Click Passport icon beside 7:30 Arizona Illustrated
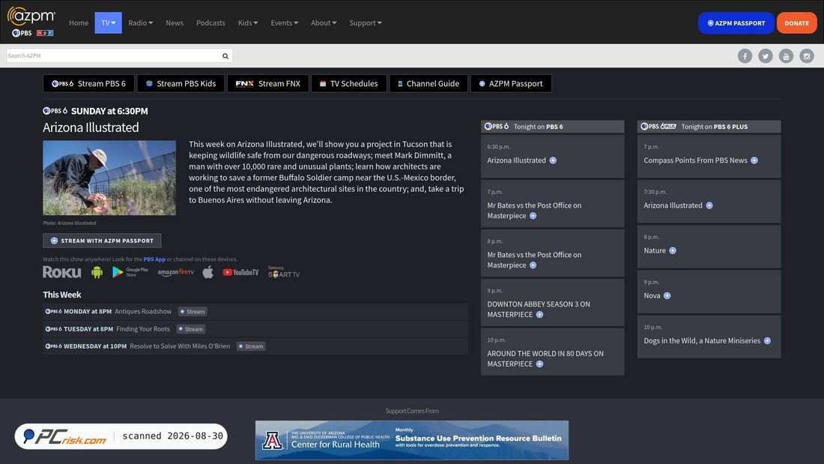This screenshot has height=464, width=824. click(x=709, y=205)
